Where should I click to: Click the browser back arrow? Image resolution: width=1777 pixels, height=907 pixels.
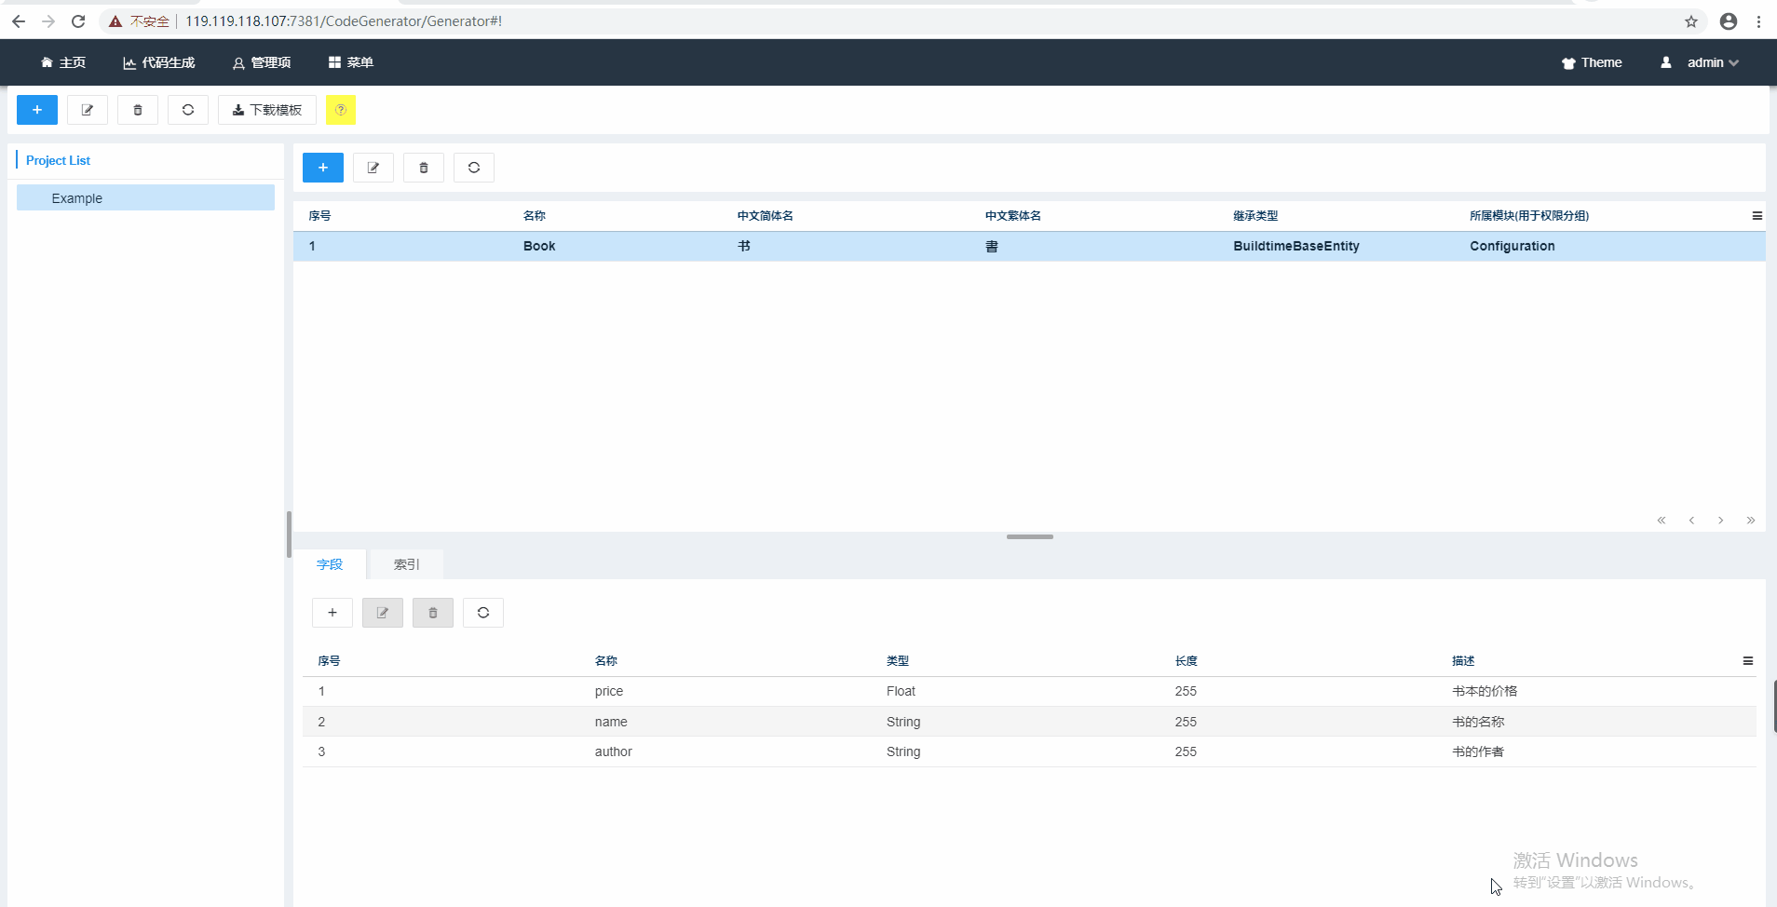19,20
